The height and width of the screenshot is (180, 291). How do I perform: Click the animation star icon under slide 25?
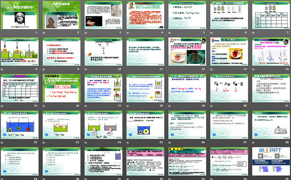click(x=128, y=142)
